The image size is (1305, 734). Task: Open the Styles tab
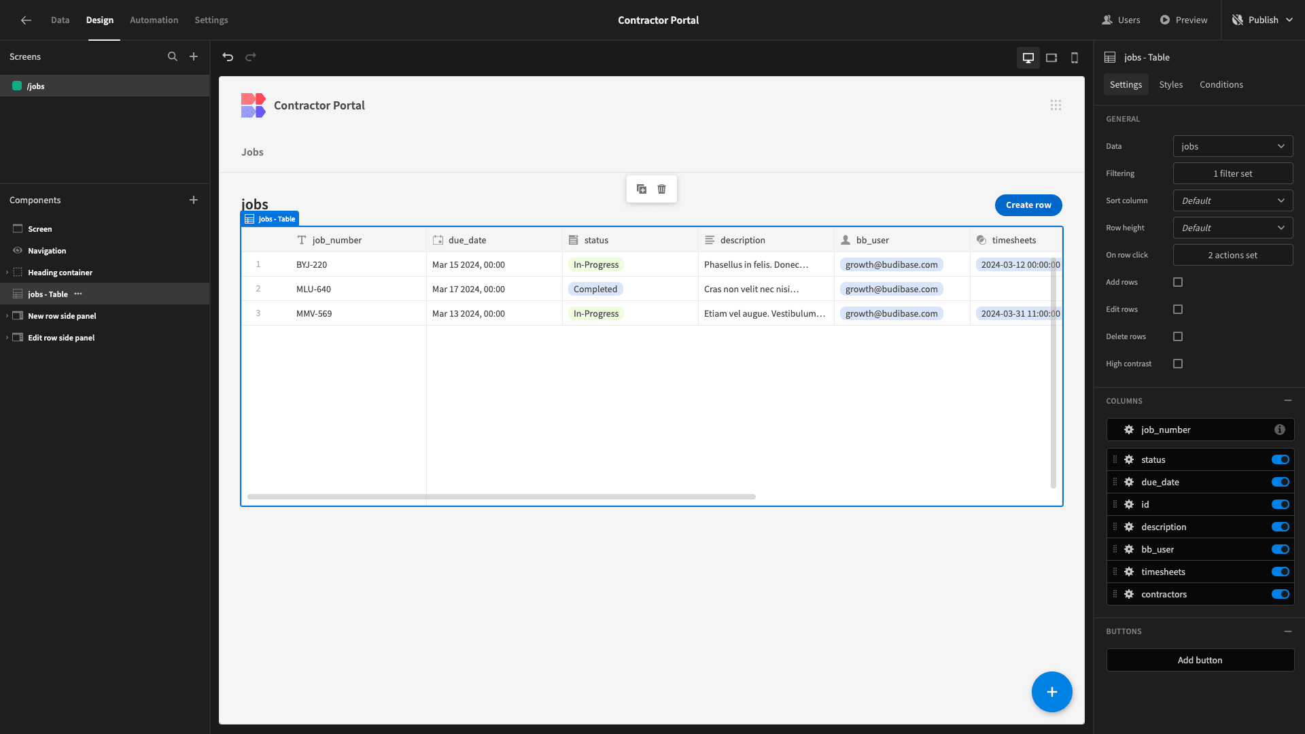pyautogui.click(x=1170, y=85)
